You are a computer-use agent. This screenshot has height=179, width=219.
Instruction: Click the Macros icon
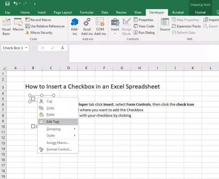coord(18,25)
